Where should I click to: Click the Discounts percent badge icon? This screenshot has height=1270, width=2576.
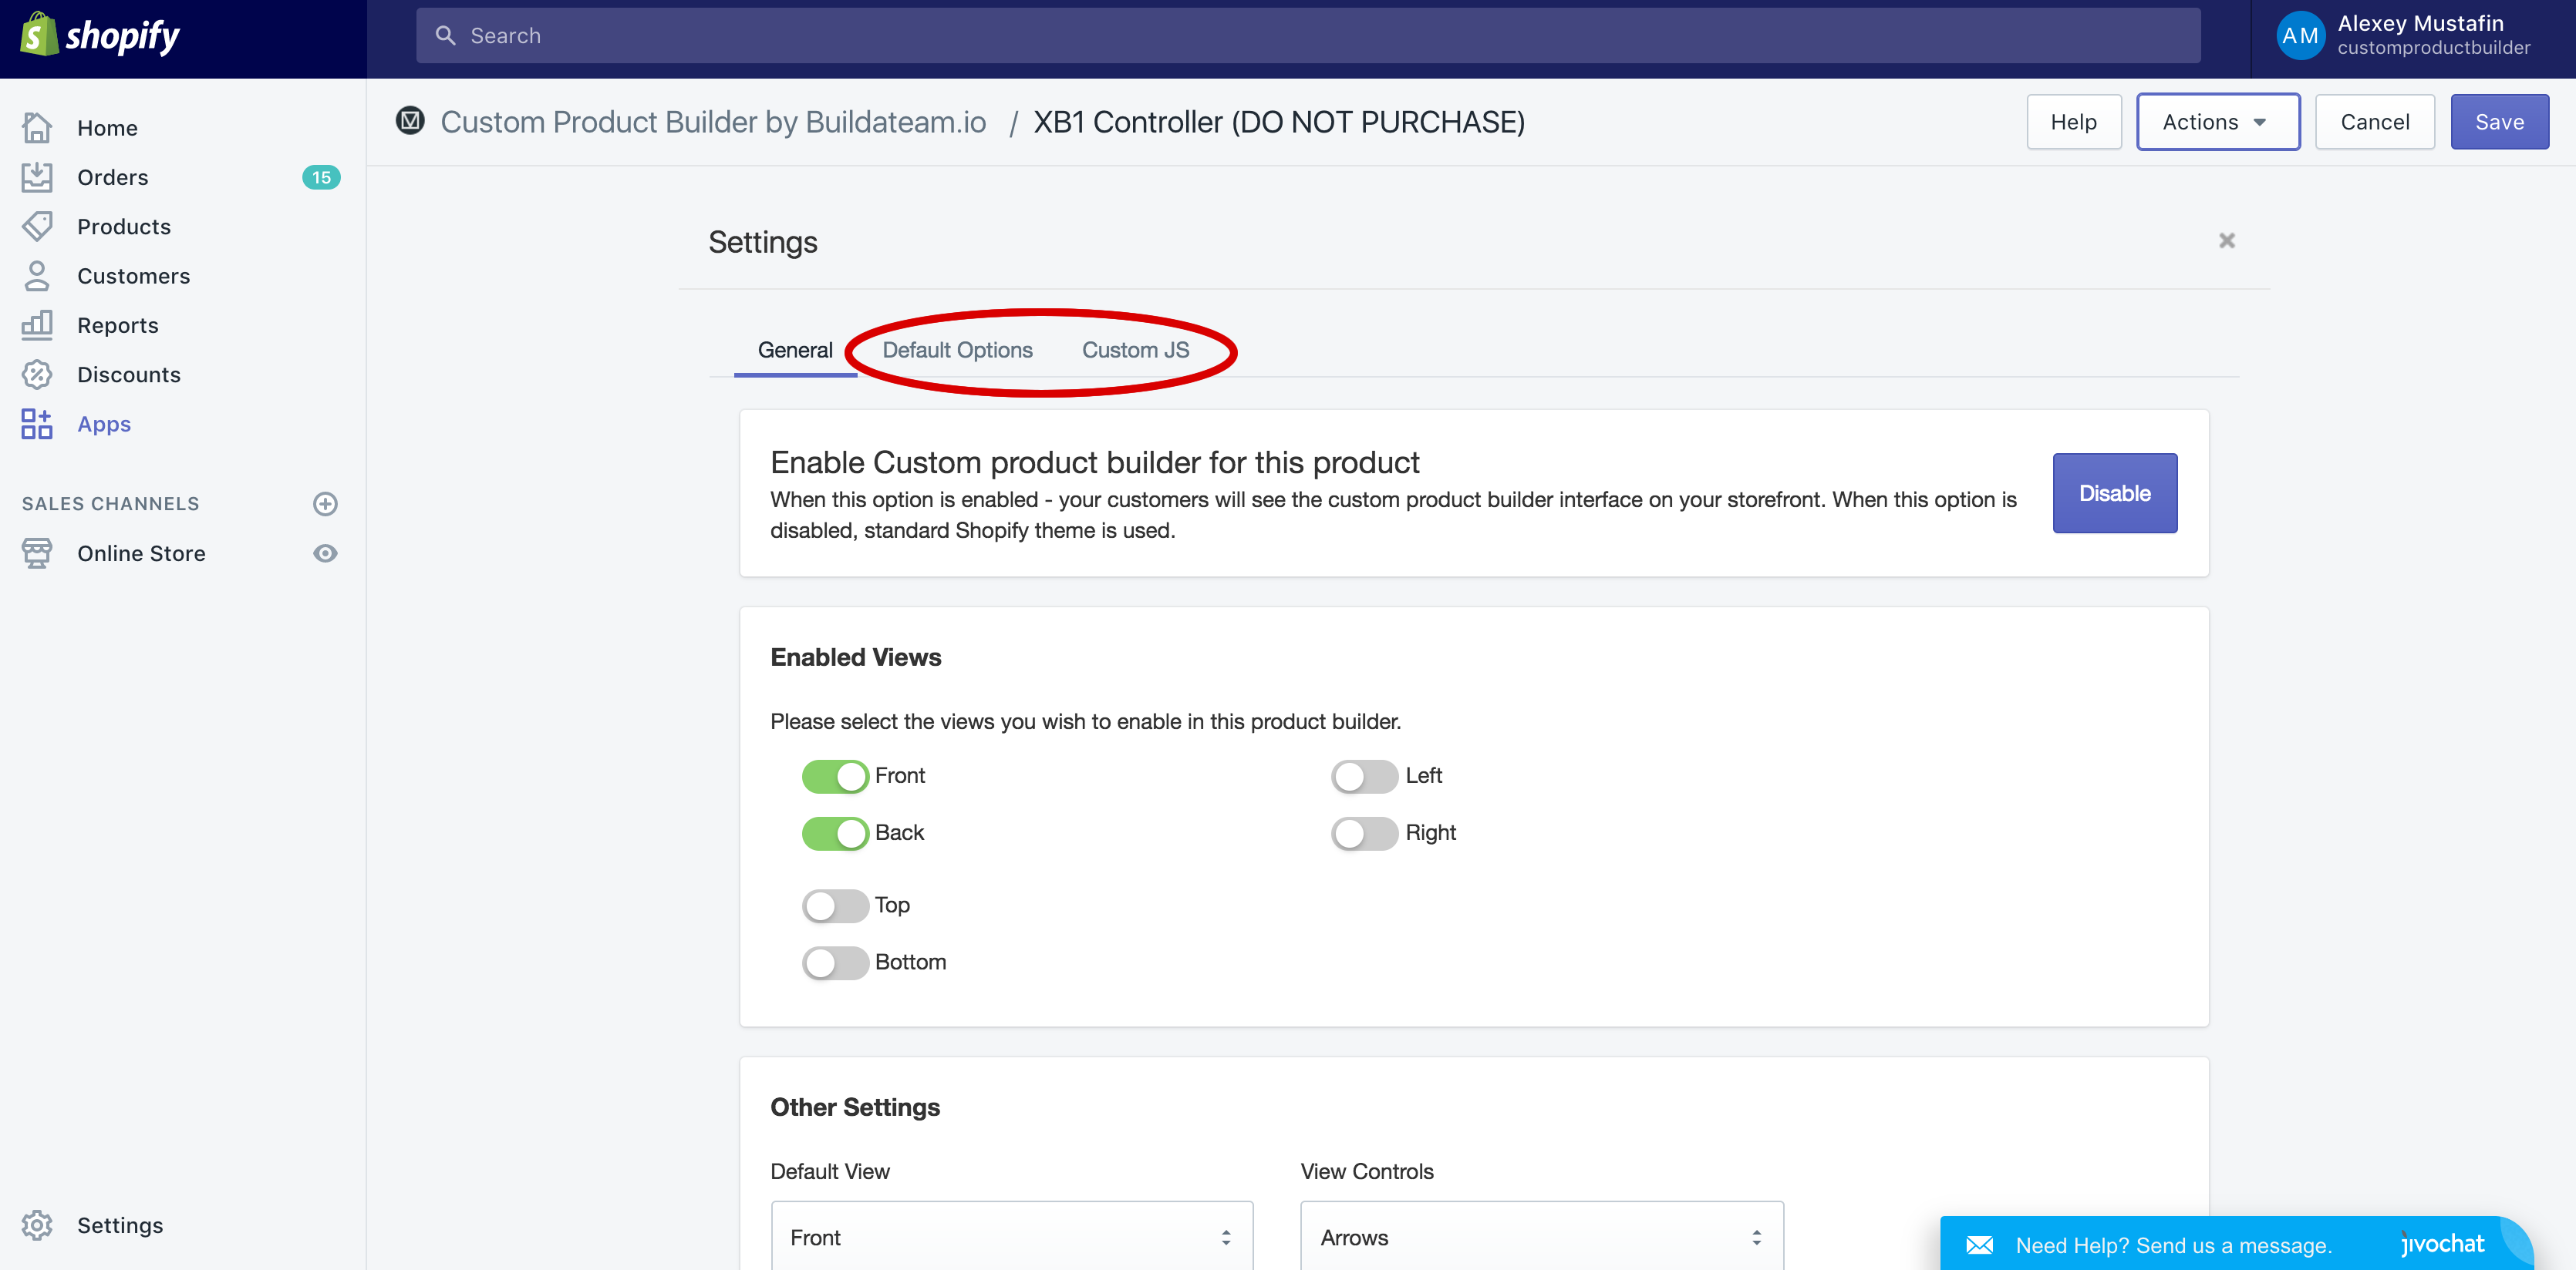tap(37, 375)
